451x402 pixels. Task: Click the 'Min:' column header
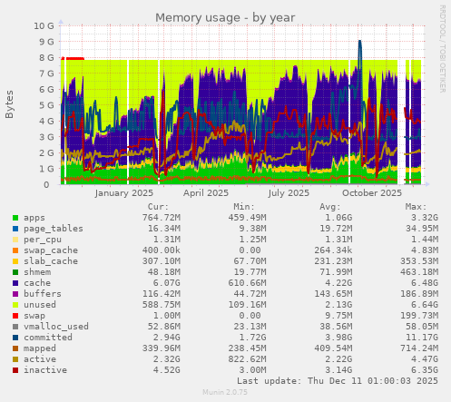coord(244,207)
